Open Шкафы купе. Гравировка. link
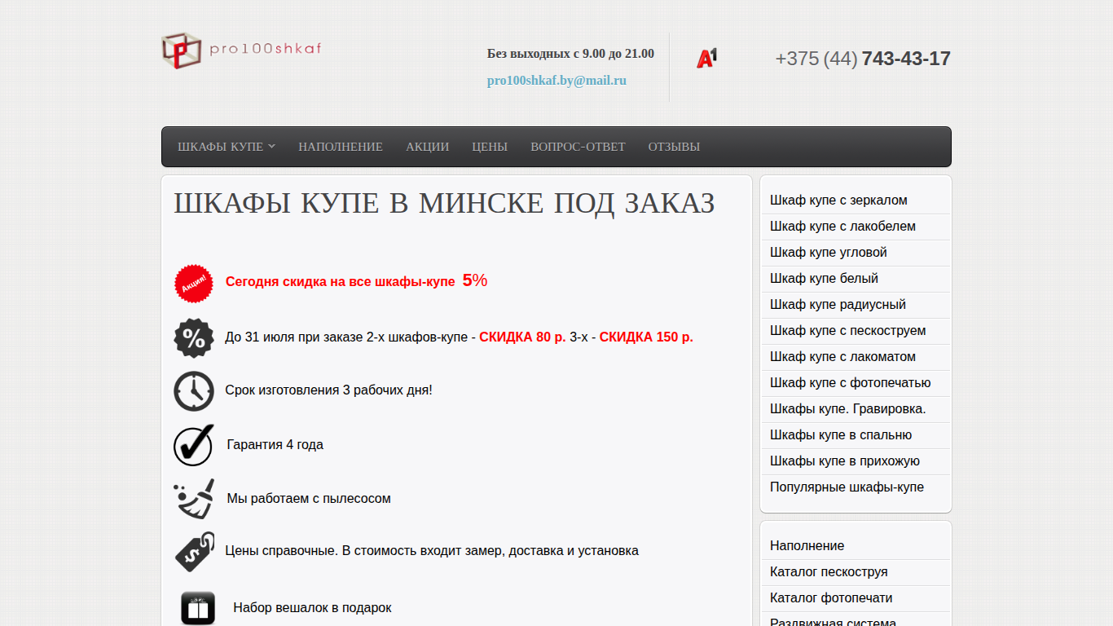 848,409
